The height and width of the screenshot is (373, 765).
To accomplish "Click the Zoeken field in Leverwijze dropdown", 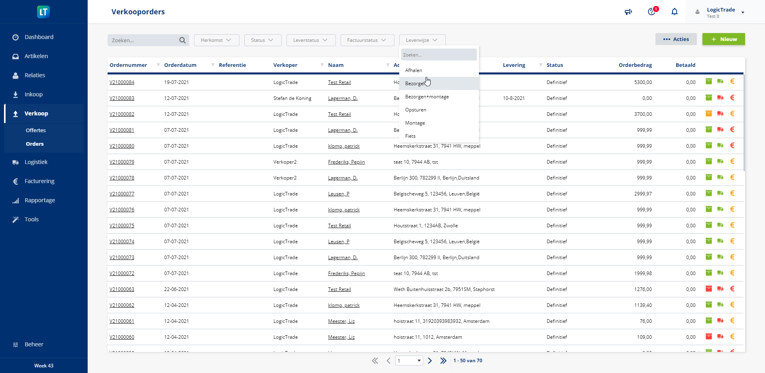I will coord(438,55).
